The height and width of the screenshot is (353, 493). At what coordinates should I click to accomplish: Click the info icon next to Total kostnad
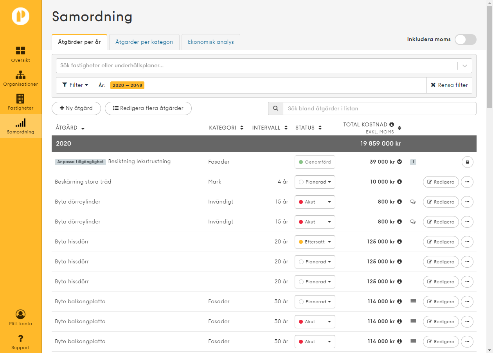click(x=392, y=124)
